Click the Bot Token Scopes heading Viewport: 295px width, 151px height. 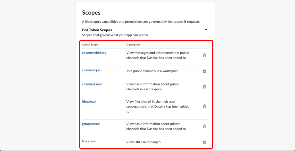tap(97, 30)
